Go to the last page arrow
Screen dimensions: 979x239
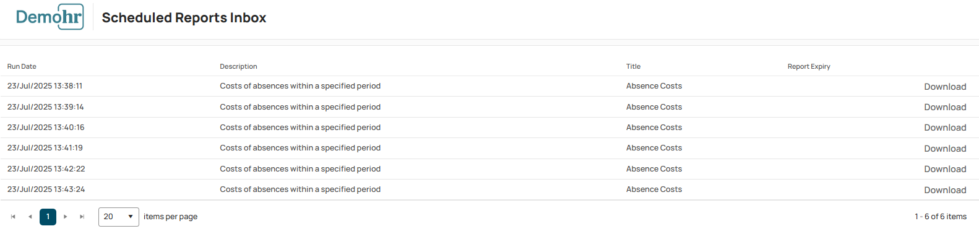tap(82, 217)
